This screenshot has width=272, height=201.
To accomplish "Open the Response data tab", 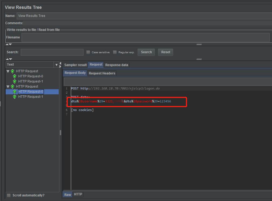I will 117,65.
